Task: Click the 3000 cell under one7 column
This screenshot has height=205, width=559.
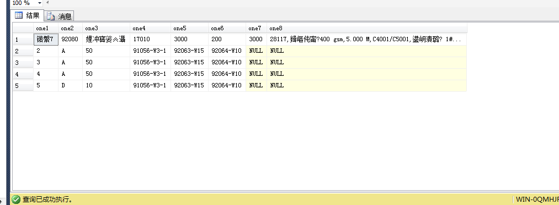Action: click(257, 40)
